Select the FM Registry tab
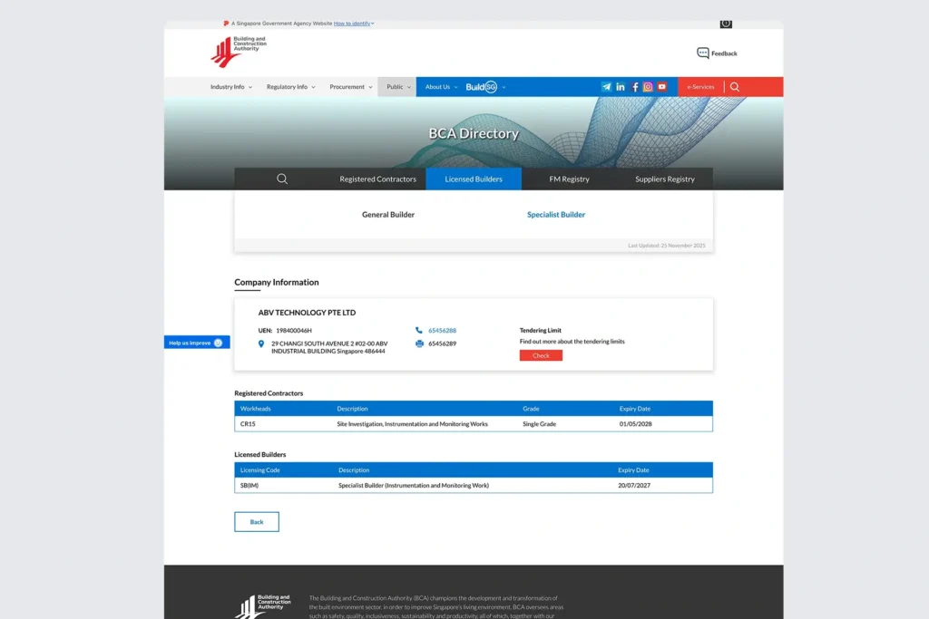Screen dimensions: 929x619 (x=569, y=179)
